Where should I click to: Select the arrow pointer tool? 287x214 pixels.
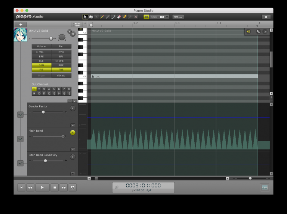pos(85,17)
